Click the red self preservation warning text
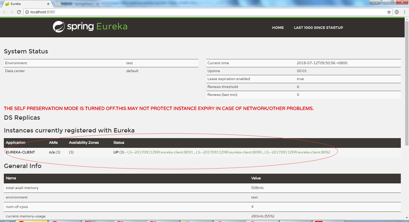This screenshot has height=222, width=409. [159, 108]
